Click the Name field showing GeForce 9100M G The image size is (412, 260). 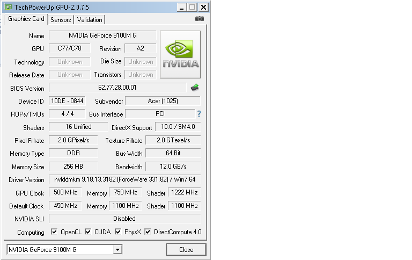(102, 35)
